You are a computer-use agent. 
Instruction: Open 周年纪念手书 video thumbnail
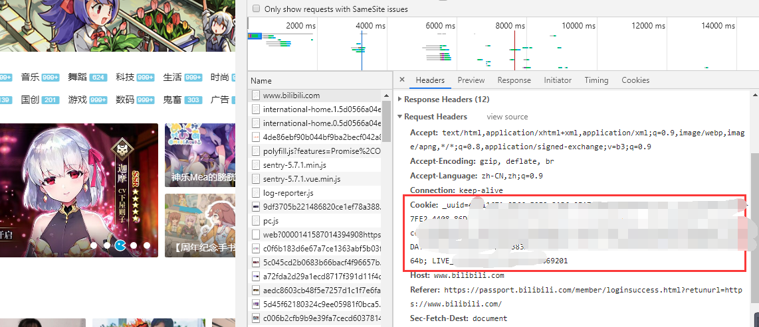coord(200,225)
